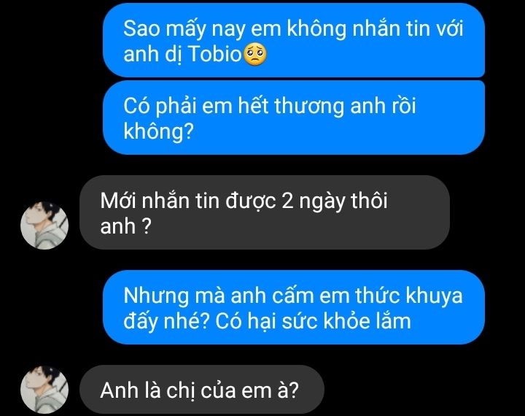Image resolution: width=525 pixels, height=416 pixels.
Task: Click 'anh ?' on gray bubble's second line
Action: click(125, 226)
